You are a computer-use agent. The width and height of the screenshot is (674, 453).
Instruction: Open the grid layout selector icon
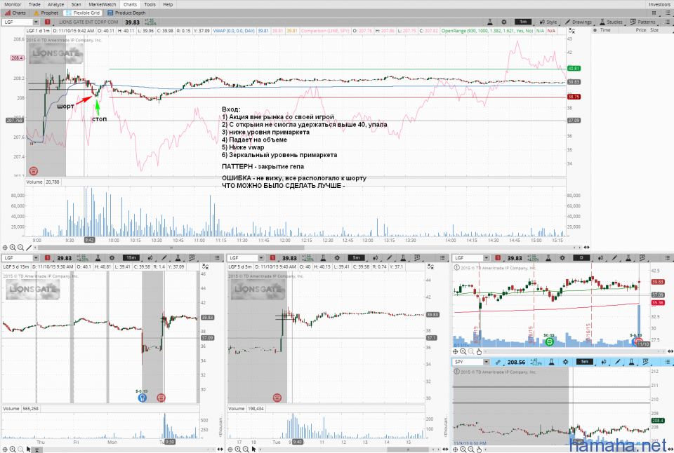click(654, 13)
